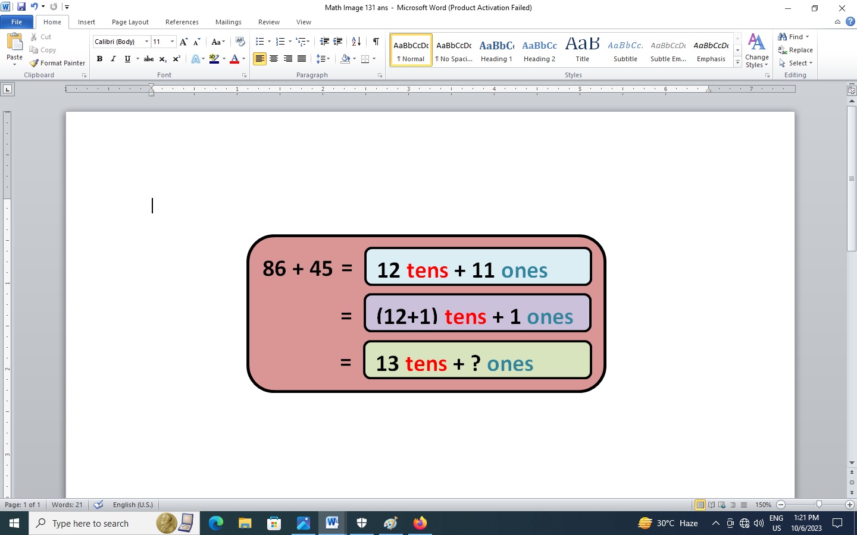Switch to the Insert tab
This screenshot has height=535, width=857.
[86, 22]
